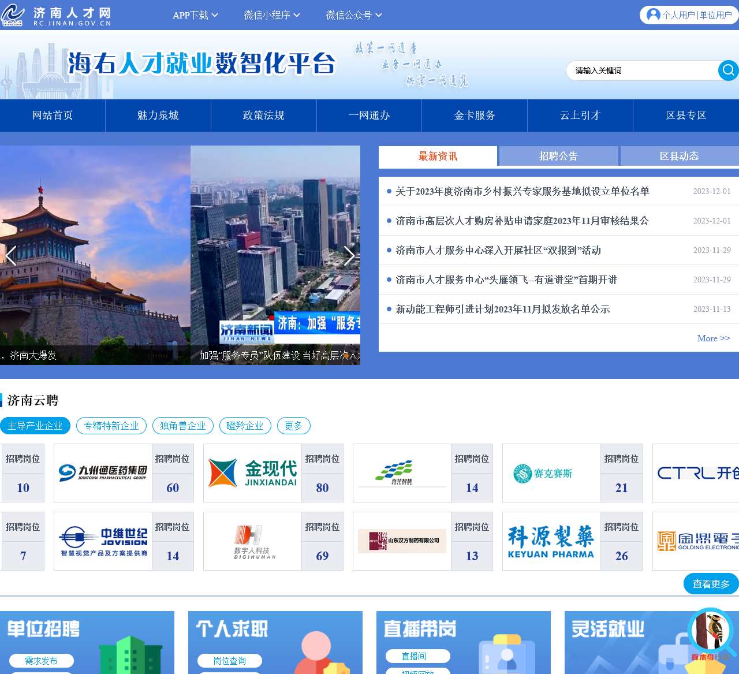Click the 查看更多 button
739x674 pixels.
(x=710, y=584)
